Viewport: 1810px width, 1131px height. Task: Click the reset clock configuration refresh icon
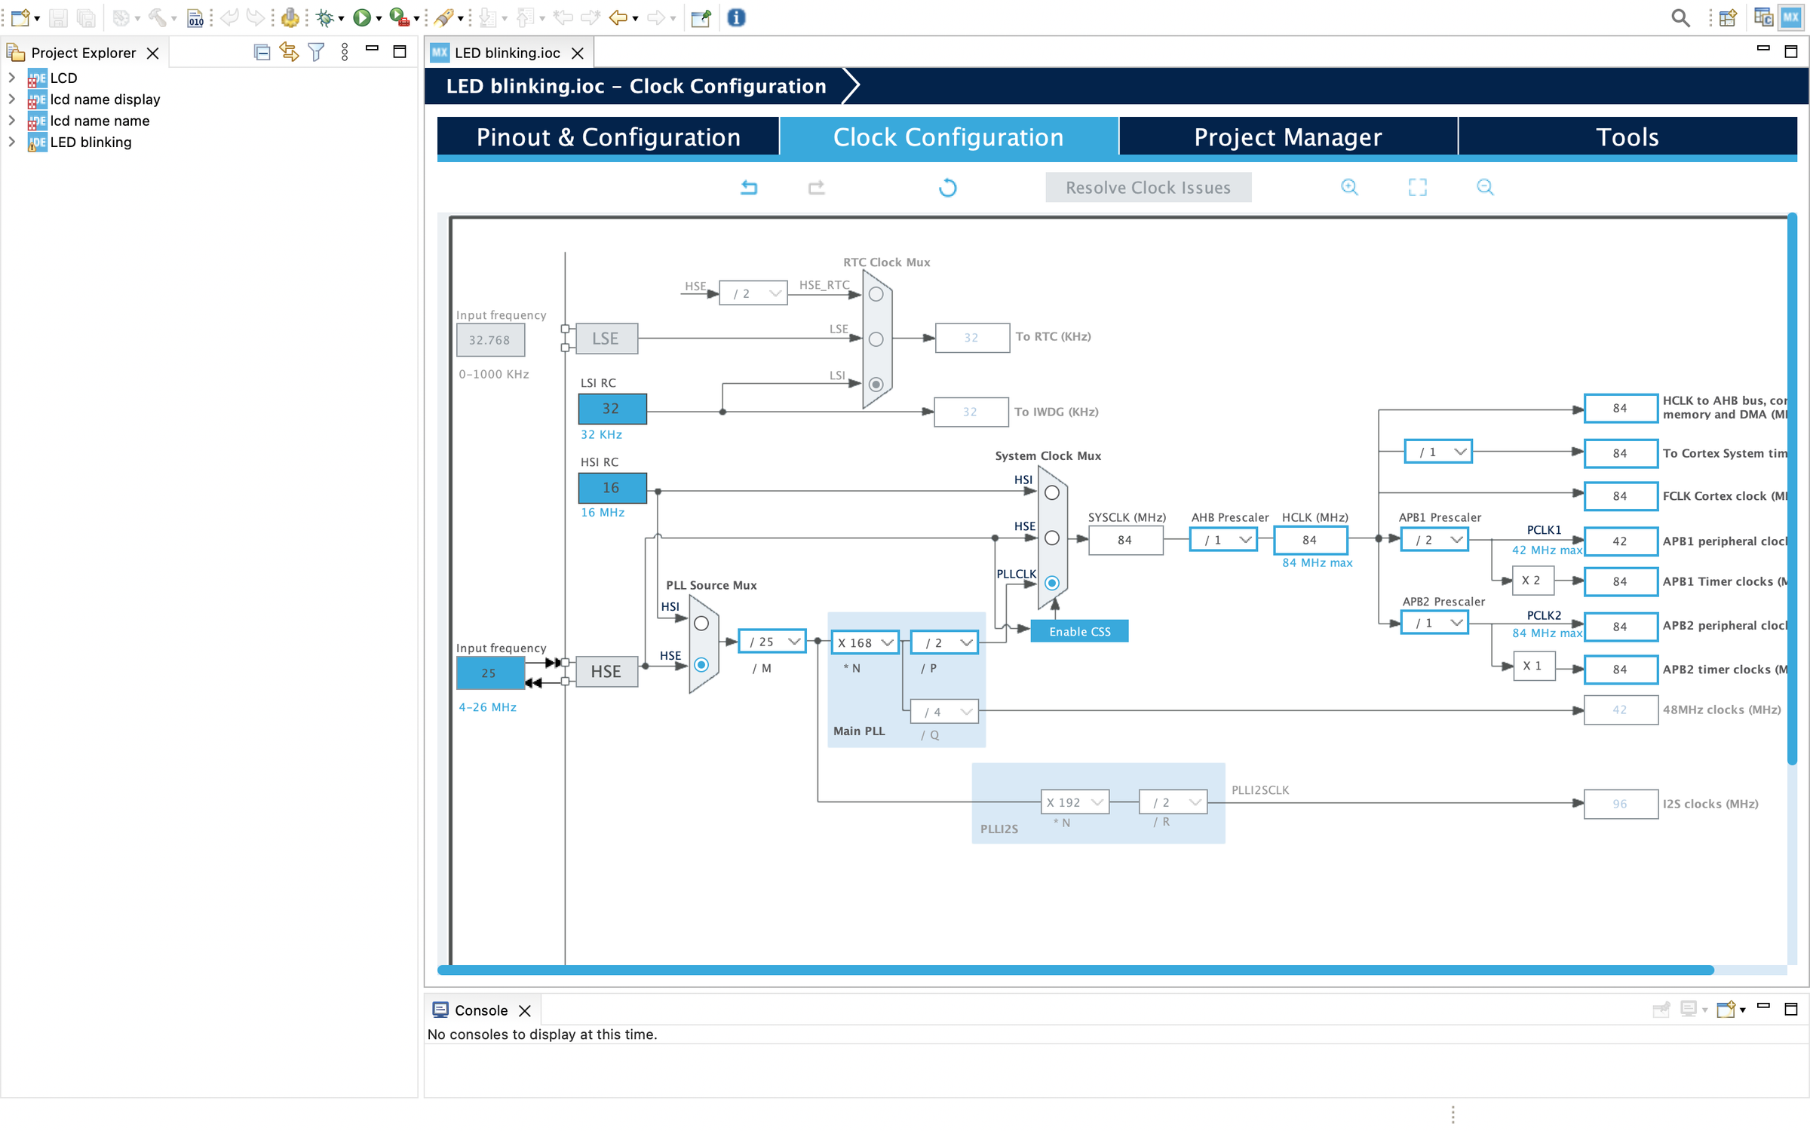pyautogui.click(x=947, y=187)
